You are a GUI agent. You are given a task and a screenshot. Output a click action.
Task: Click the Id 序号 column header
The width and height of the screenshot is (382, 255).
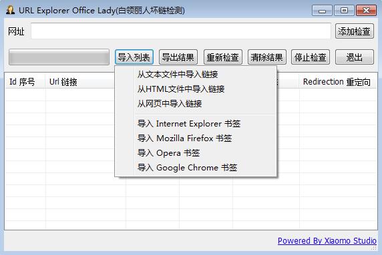pos(25,82)
